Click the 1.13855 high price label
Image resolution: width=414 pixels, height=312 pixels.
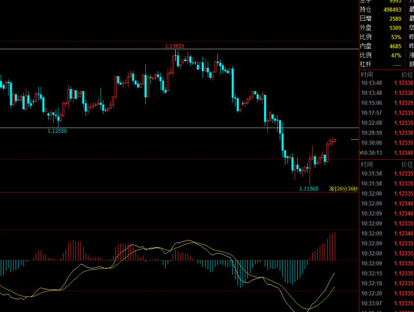[x=174, y=46]
